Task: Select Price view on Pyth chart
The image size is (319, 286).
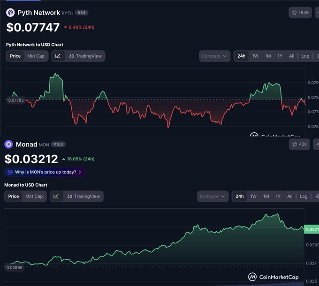Action: pyautogui.click(x=15, y=56)
